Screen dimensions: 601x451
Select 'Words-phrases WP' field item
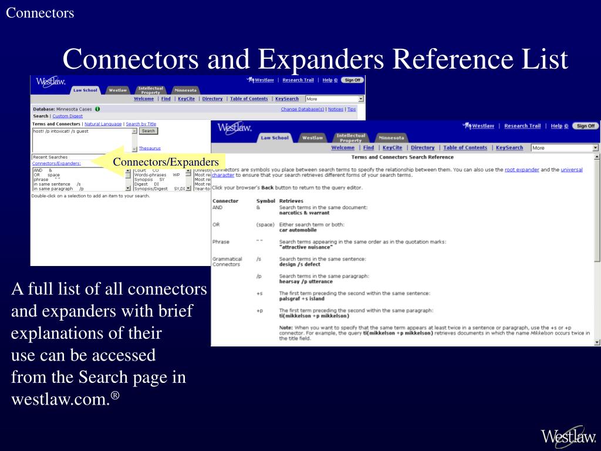(157, 175)
